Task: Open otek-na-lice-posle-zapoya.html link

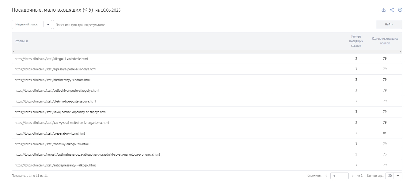Action: (55, 101)
